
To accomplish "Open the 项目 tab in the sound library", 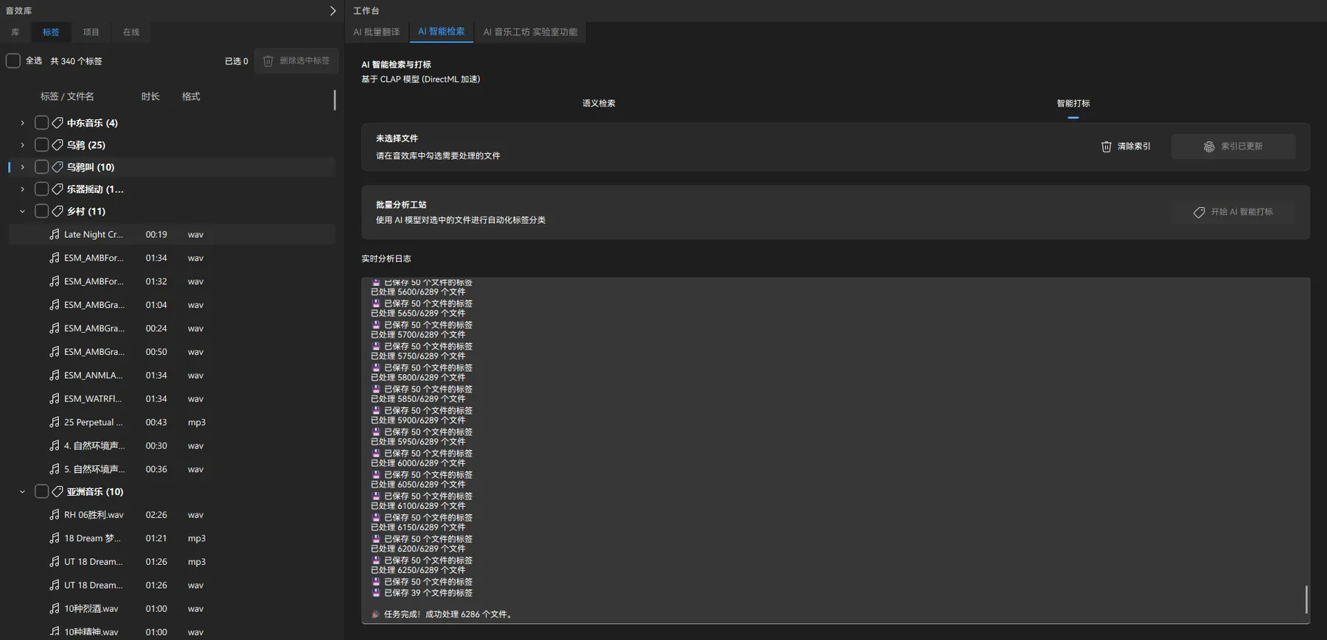I will pyautogui.click(x=91, y=32).
